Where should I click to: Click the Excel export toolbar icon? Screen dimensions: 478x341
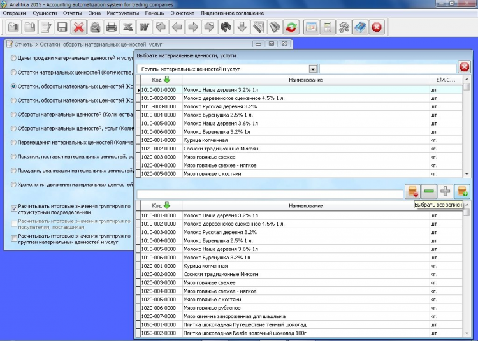coord(127,27)
